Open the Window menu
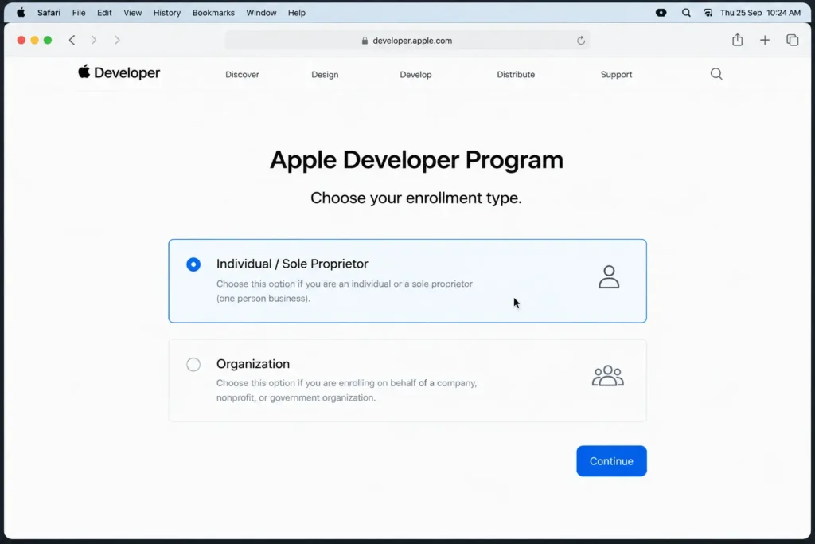The image size is (815, 544). click(261, 13)
